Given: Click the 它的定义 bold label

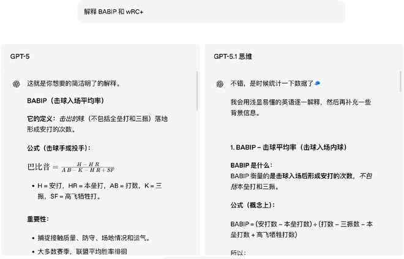Looking at the screenshot, I should click(42, 118).
